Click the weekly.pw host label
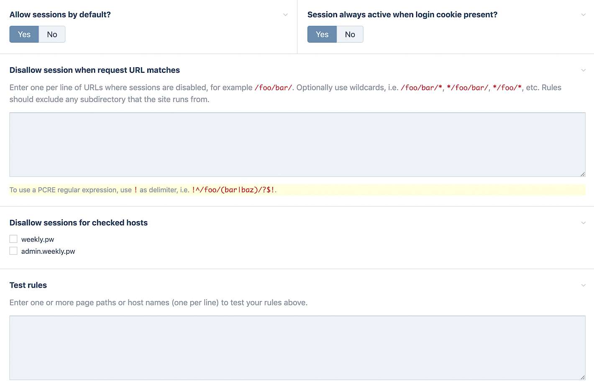594x390 pixels. [x=38, y=240]
